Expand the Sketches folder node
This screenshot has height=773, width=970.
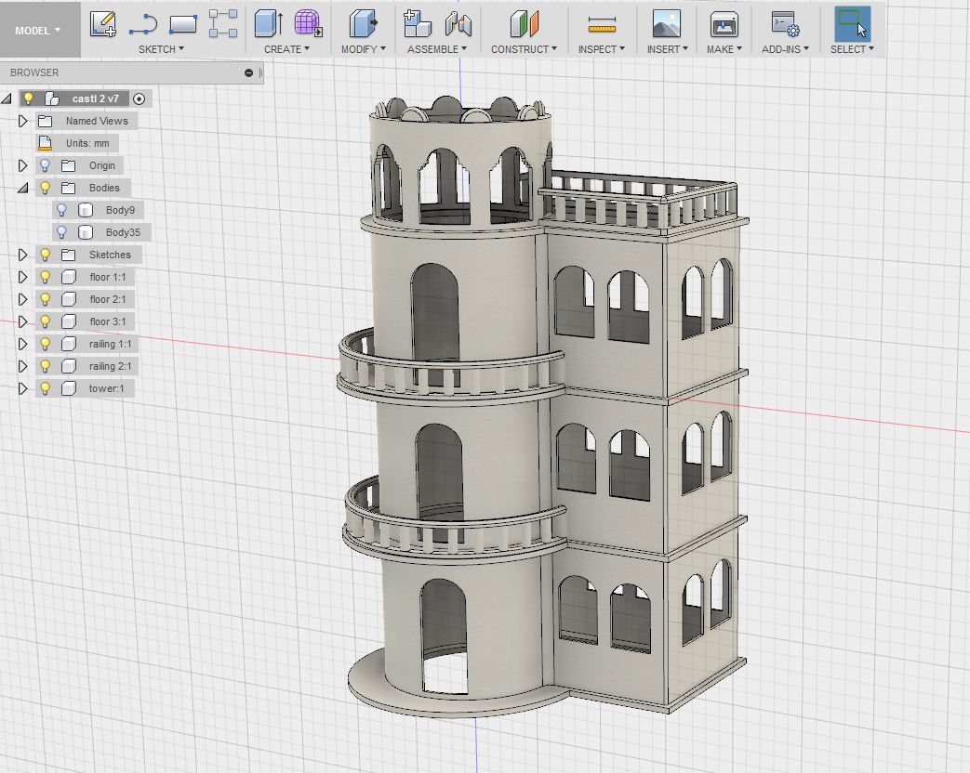tap(23, 255)
